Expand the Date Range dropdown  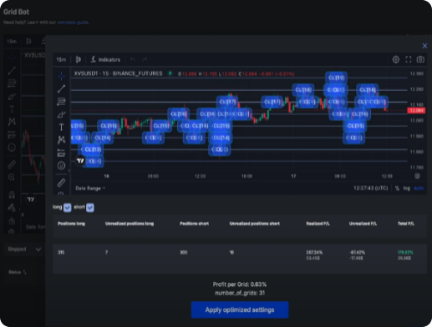[90, 189]
